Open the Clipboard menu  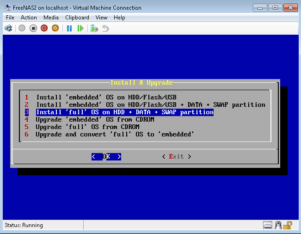click(77, 18)
